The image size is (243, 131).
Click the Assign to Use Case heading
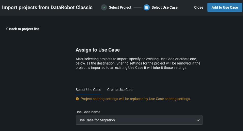click(98, 50)
